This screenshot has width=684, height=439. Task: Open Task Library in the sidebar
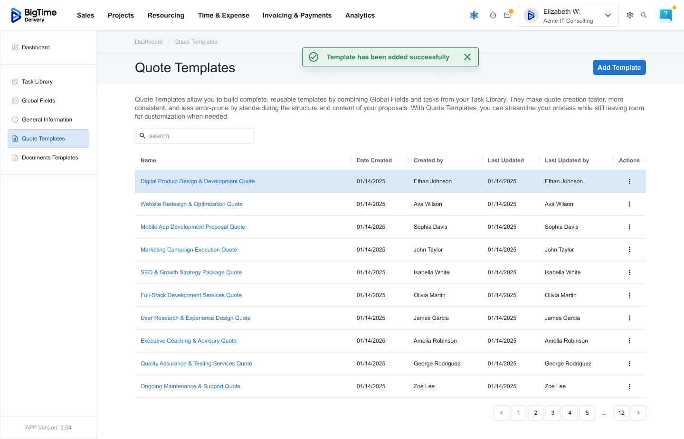tap(37, 82)
